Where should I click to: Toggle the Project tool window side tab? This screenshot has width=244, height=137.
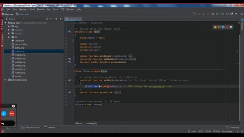2,24
